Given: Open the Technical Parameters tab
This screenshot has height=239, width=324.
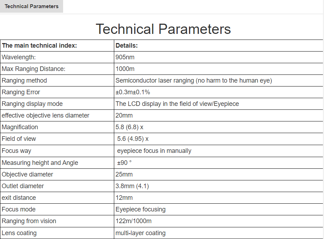Looking at the screenshot, I should coord(31,6).
